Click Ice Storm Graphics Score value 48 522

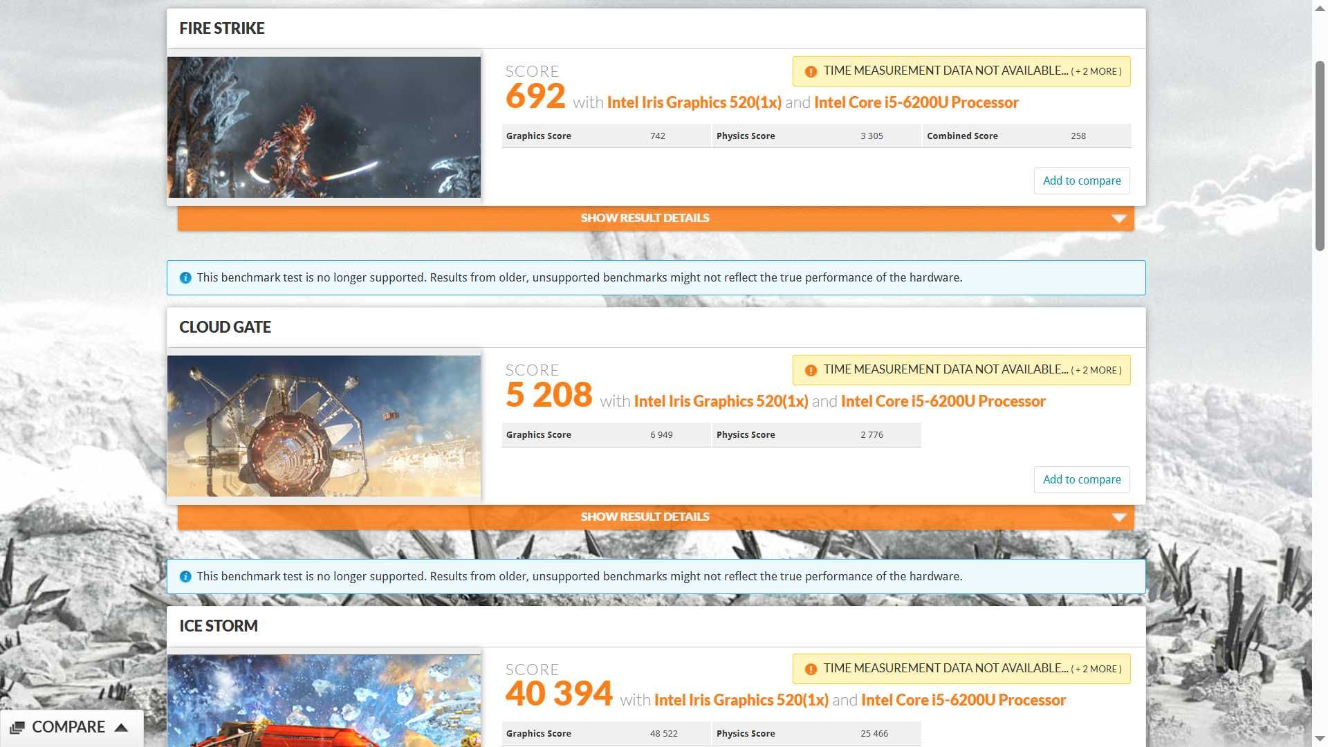point(664,734)
